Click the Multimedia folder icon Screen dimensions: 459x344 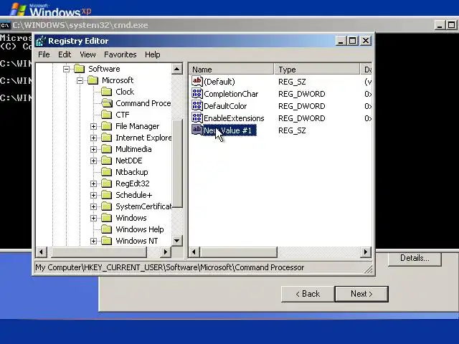point(107,149)
